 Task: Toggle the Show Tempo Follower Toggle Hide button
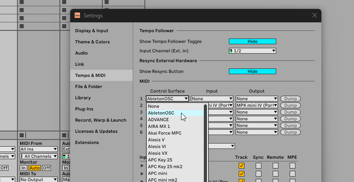[x=253, y=41]
